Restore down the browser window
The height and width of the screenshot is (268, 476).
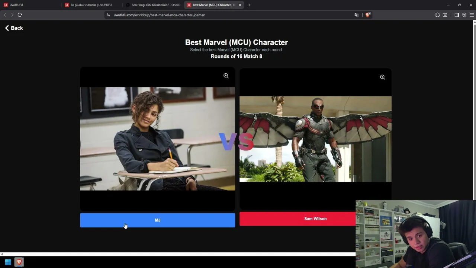(460, 5)
